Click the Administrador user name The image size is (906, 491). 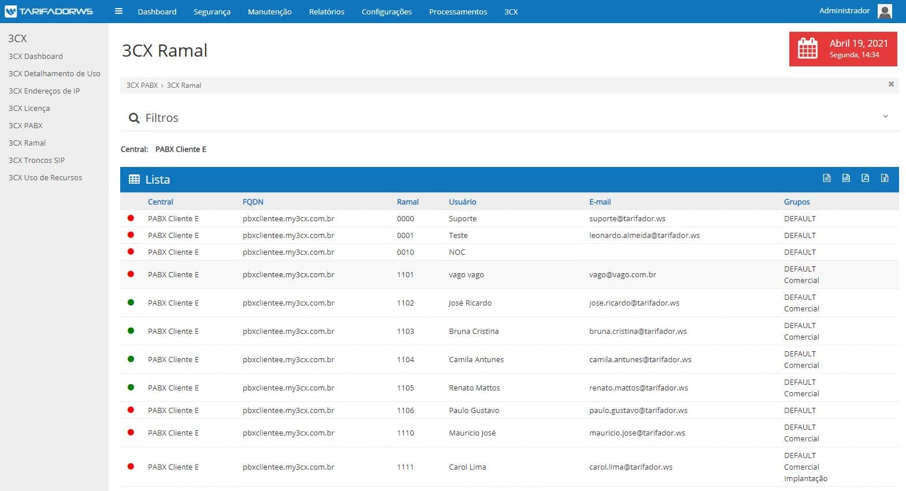[844, 10]
